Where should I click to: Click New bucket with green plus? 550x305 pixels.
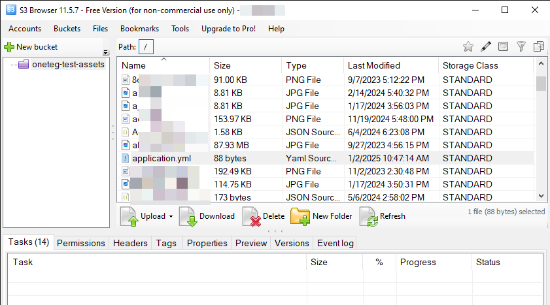point(31,46)
